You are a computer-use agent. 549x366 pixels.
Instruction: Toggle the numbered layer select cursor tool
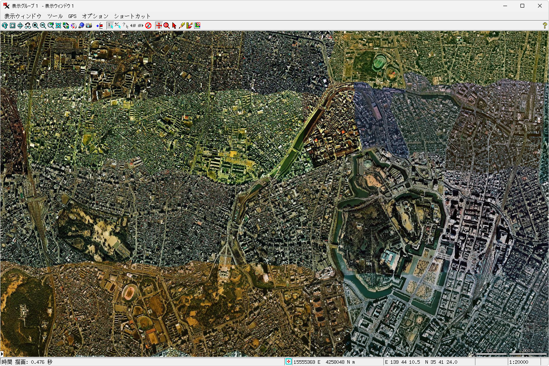point(110,26)
